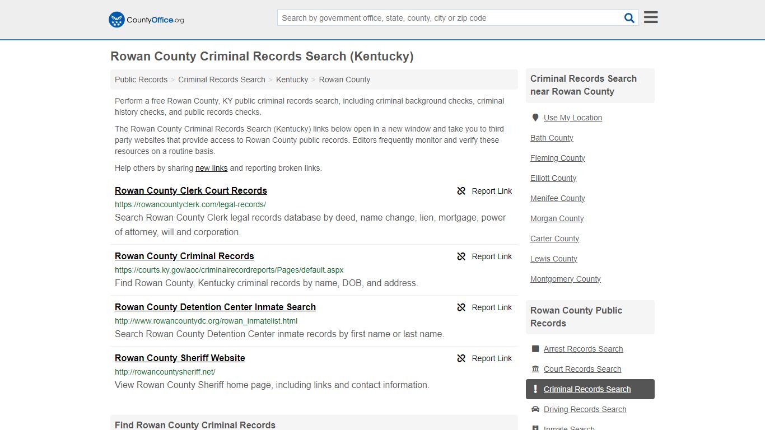Open Fleming County link
765x430 pixels.
pos(558,158)
